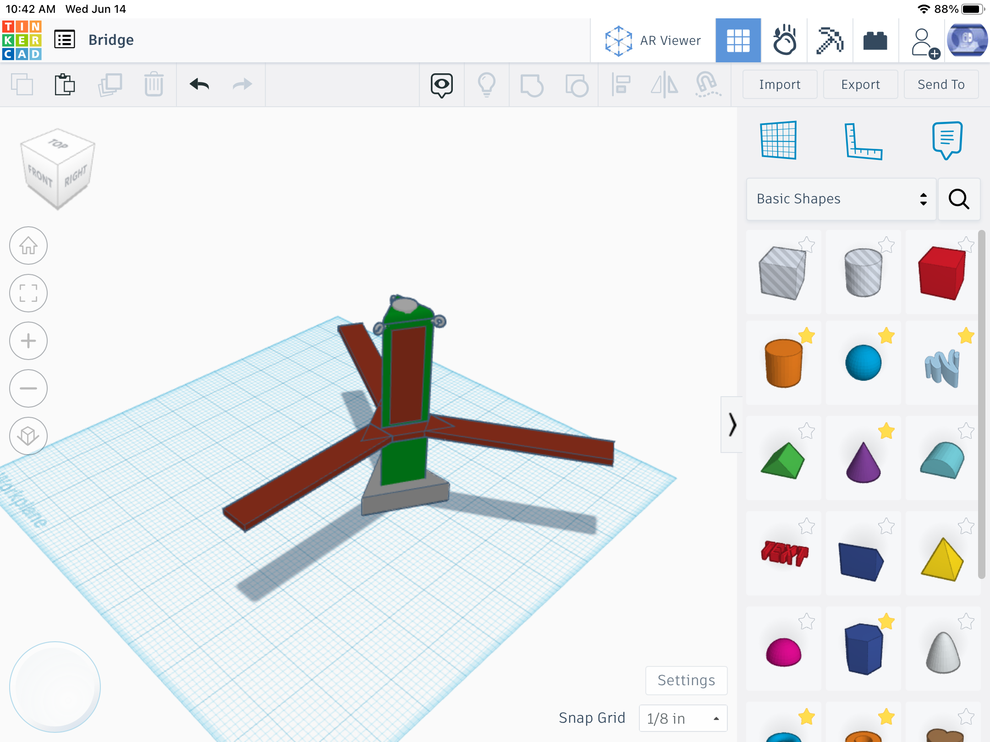Viewport: 990px width, 742px height.
Task: Open the Workplane tool
Action: point(778,141)
